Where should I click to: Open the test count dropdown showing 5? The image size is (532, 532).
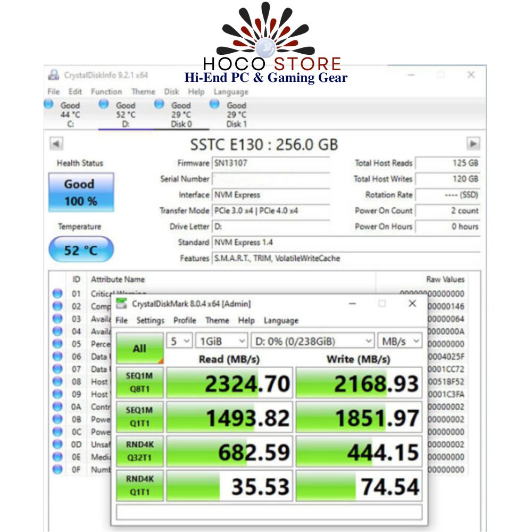click(179, 341)
